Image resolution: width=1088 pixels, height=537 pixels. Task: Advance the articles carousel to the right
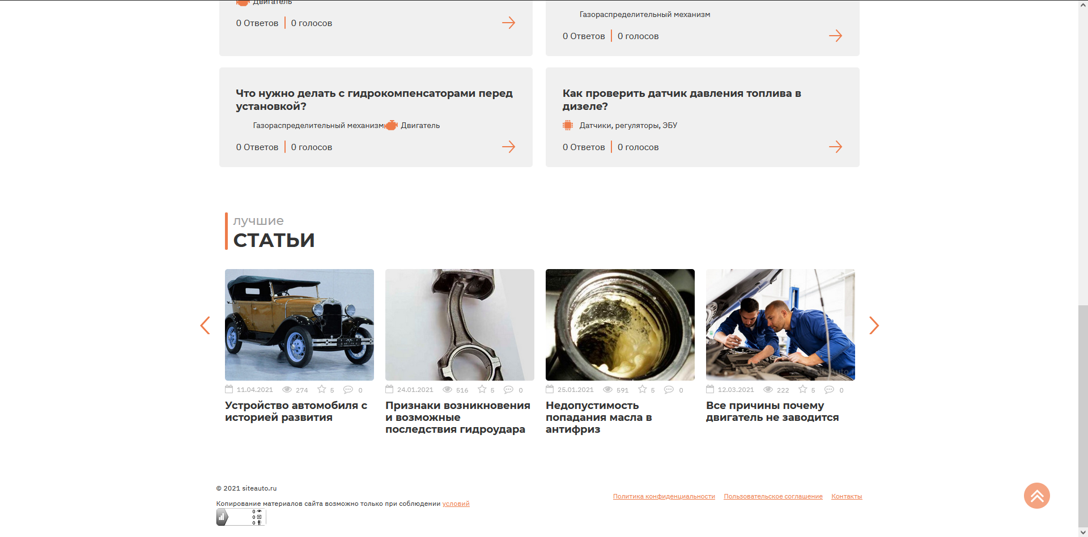tap(874, 325)
